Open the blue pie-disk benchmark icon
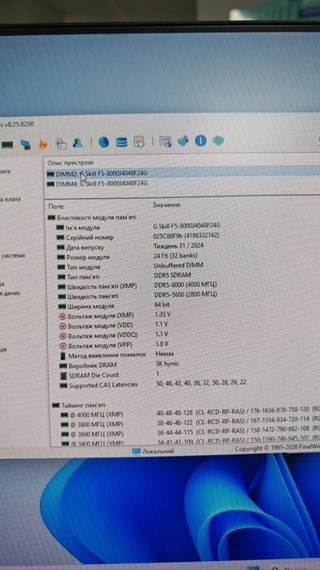Image resolution: width=320 pixels, height=570 pixels. click(x=103, y=142)
